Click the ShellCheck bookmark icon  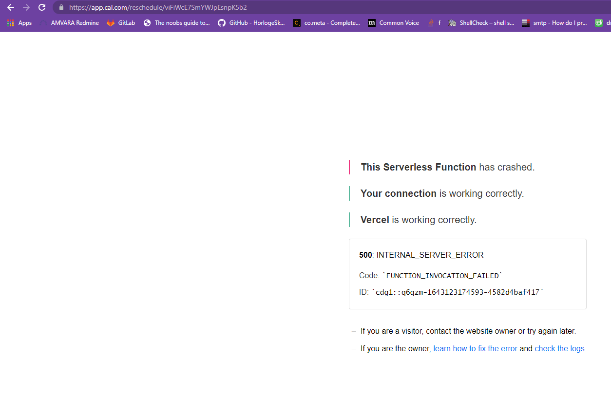click(452, 23)
